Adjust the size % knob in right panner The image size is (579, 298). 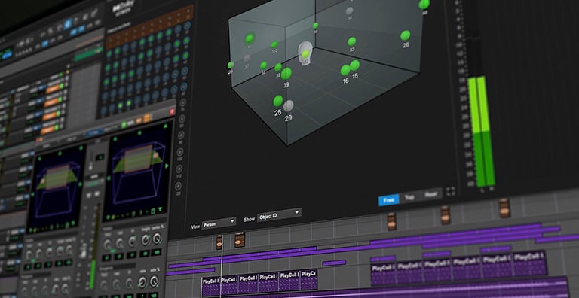click(x=154, y=281)
